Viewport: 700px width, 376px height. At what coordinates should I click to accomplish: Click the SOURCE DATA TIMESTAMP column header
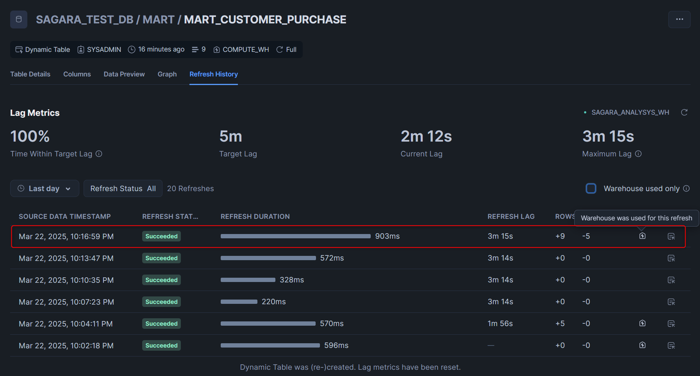(65, 216)
